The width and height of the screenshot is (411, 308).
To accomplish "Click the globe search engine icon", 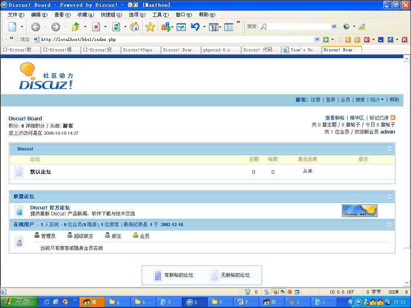I will pyautogui.click(x=346, y=26).
